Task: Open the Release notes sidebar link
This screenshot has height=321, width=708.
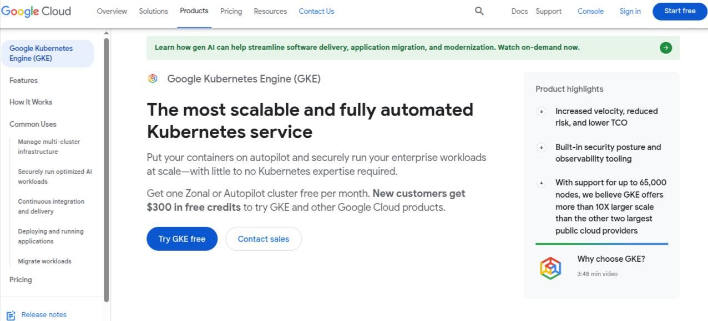Action: click(44, 315)
